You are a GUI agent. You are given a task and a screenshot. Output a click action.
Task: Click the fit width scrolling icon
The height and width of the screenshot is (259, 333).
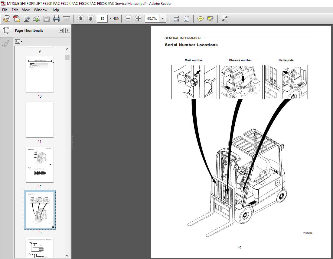click(x=176, y=19)
